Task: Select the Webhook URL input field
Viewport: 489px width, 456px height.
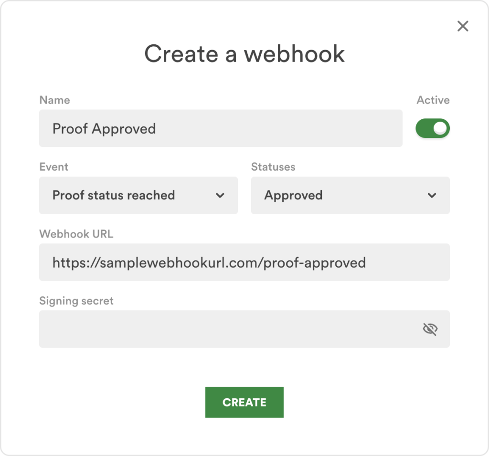Action: (244, 262)
